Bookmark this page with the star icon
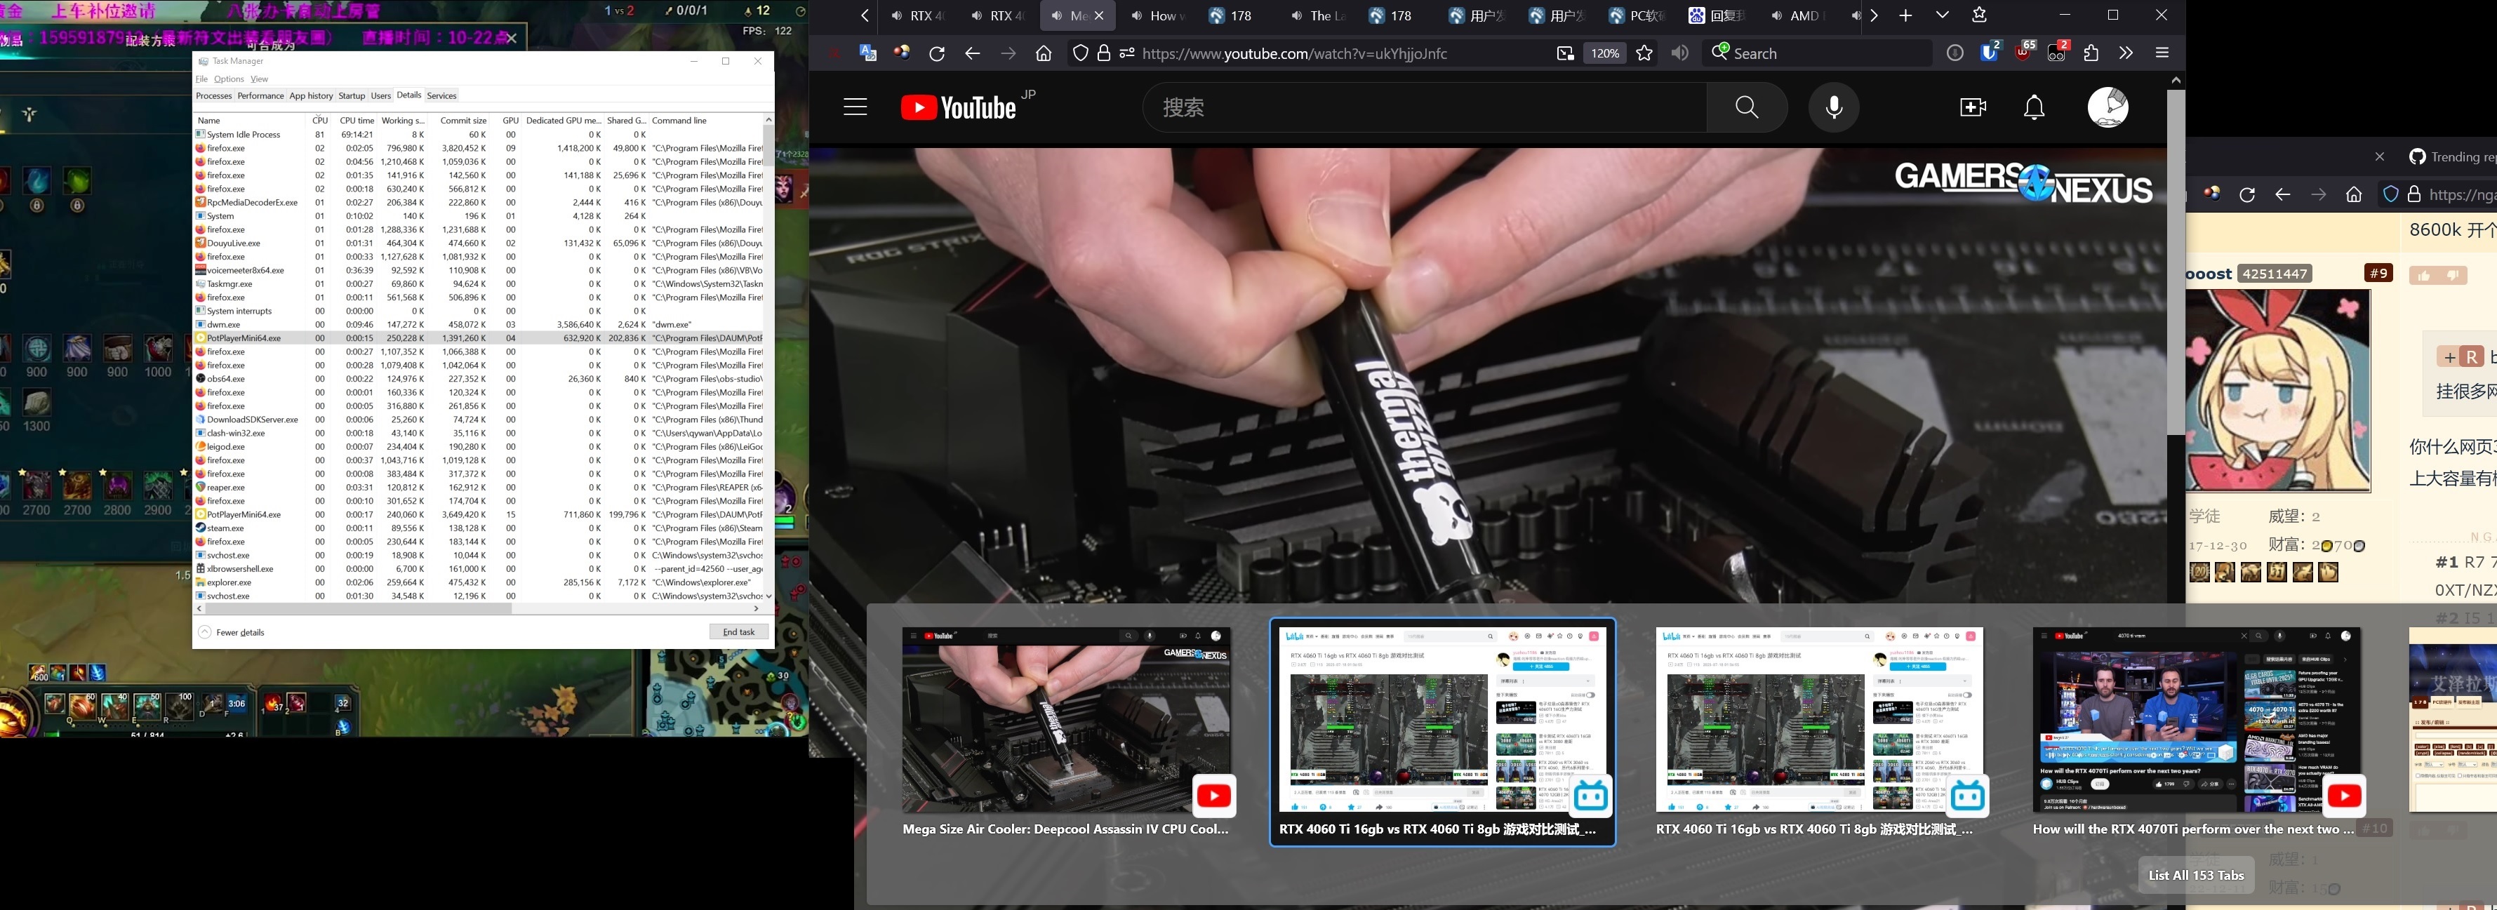2497x910 pixels. [x=1644, y=53]
